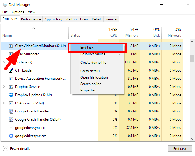
Task: Select the CTF Loader process name
Action: click(24, 70)
